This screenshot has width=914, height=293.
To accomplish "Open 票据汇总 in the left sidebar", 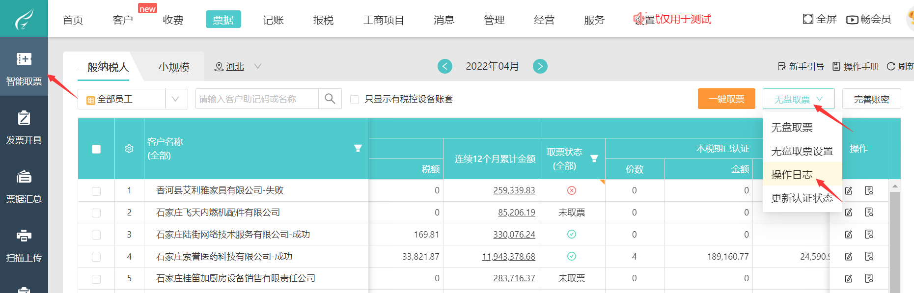I will (24, 186).
